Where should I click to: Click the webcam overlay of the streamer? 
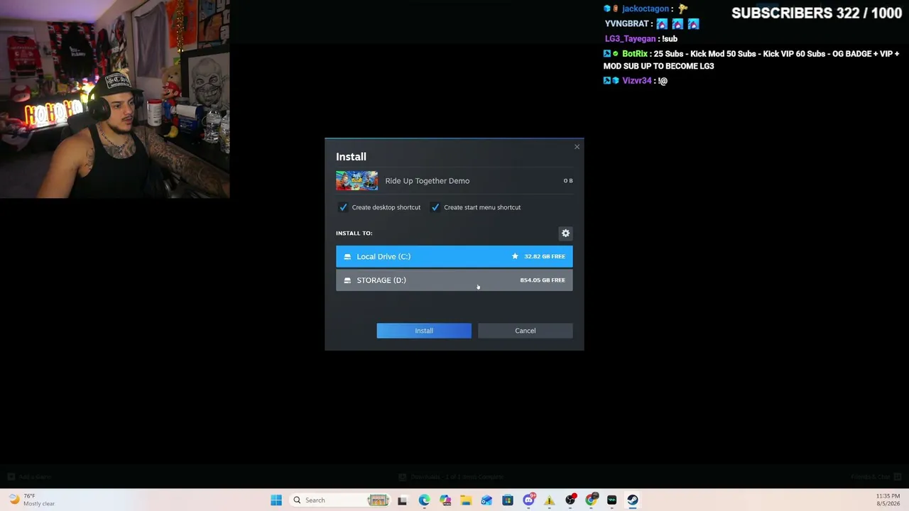115,99
